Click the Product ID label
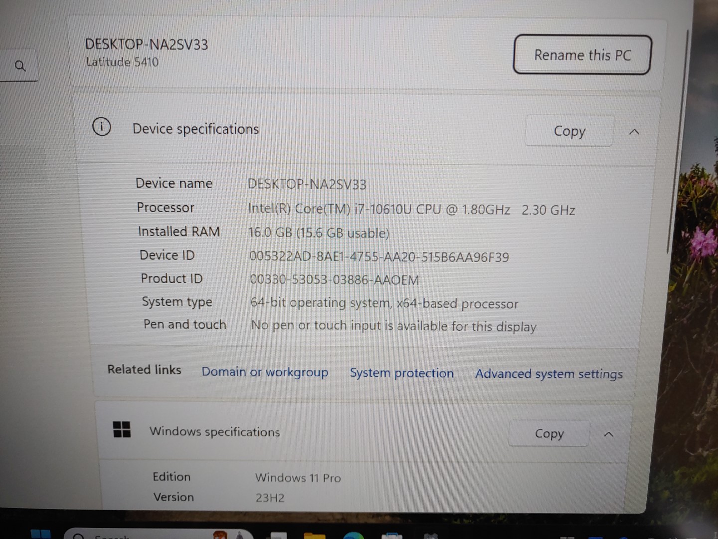Screen dimensions: 718x539 (x=172, y=278)
